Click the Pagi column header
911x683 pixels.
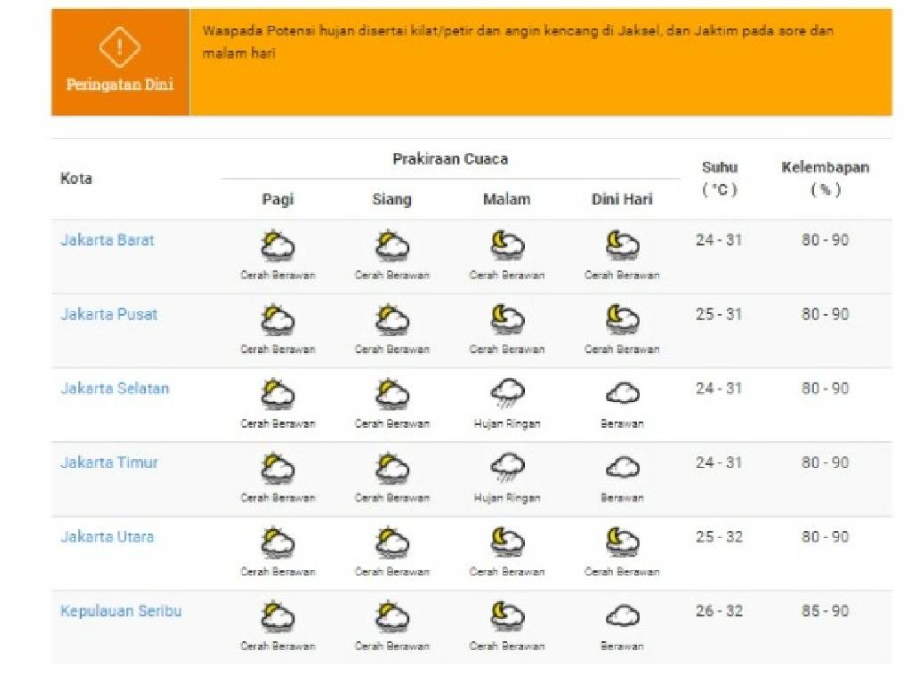(x=278, y=199)
